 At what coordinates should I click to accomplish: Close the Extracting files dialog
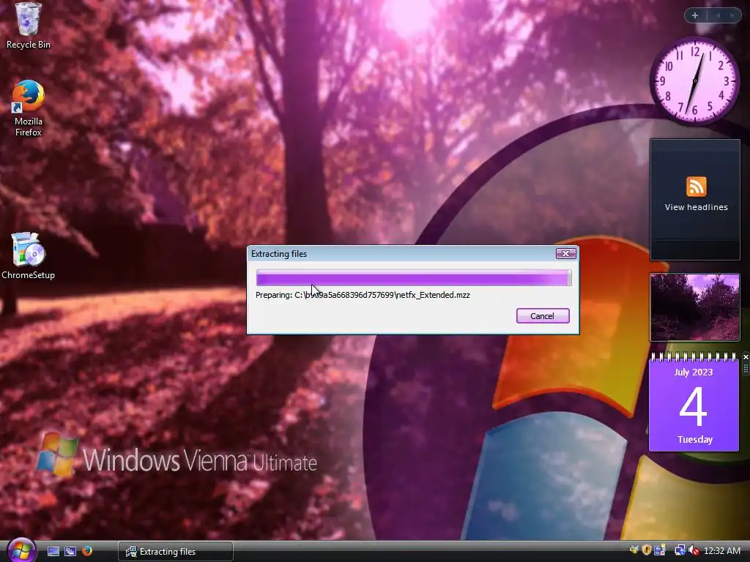565,254
